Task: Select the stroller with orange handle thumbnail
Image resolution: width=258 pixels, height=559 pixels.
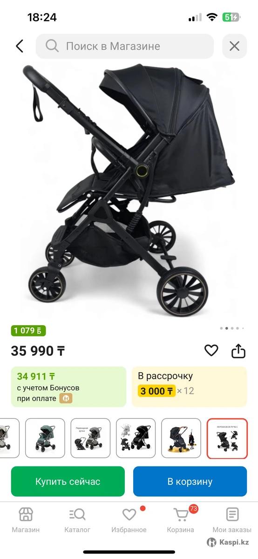Action: click(x=181, y=438)
